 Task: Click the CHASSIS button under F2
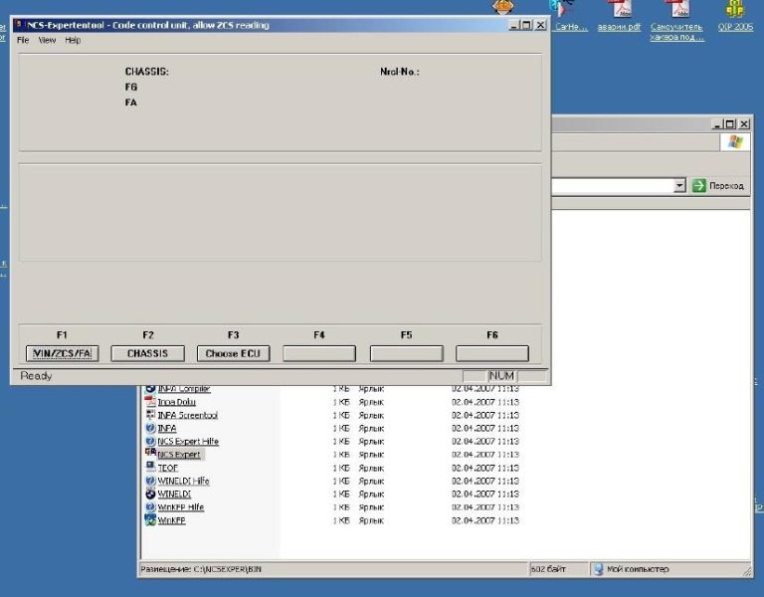[147, 353]
